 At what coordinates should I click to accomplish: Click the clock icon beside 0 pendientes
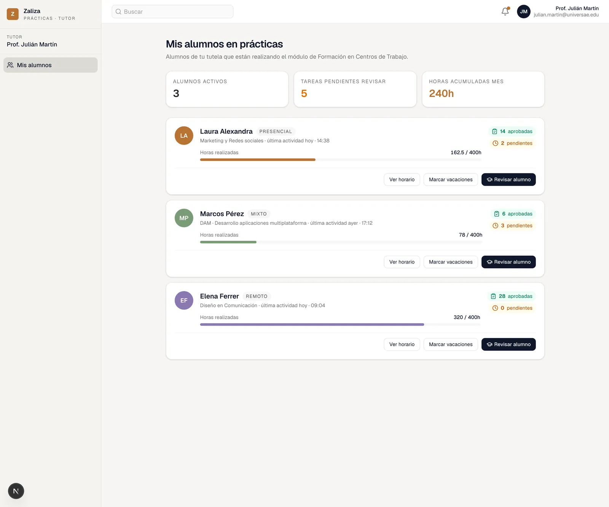tap(495, 308)
